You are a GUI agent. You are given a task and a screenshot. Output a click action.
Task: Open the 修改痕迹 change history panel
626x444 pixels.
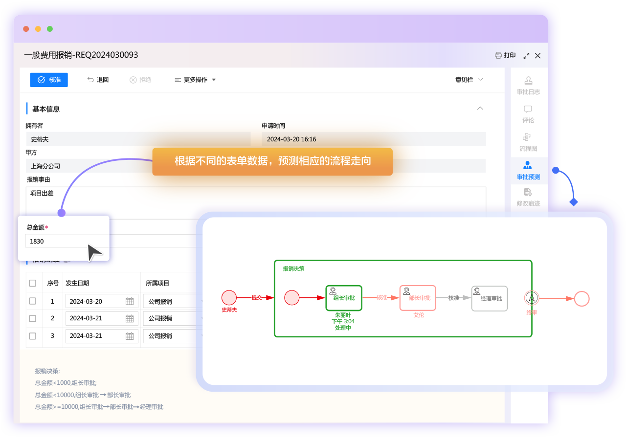coord(528,199)
